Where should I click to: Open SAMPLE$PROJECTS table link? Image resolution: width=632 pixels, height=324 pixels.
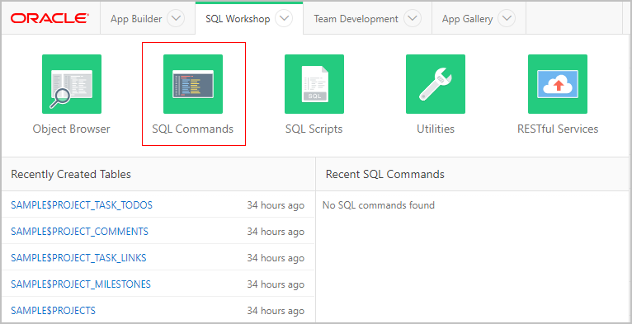tap(53, 311)
